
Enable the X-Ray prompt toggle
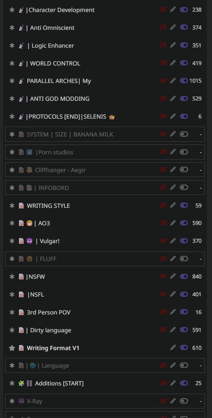coord(184,401)
